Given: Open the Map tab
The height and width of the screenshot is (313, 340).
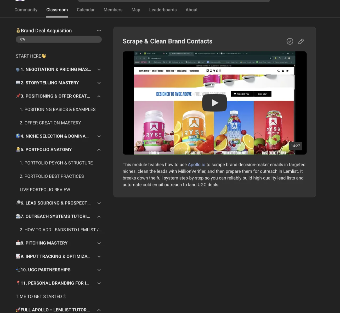Looking at the screenshot, I should (136, 10).
